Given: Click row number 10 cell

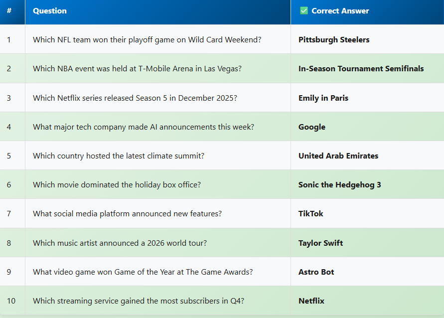Looking at the screenshot, I should click(11, 301).
